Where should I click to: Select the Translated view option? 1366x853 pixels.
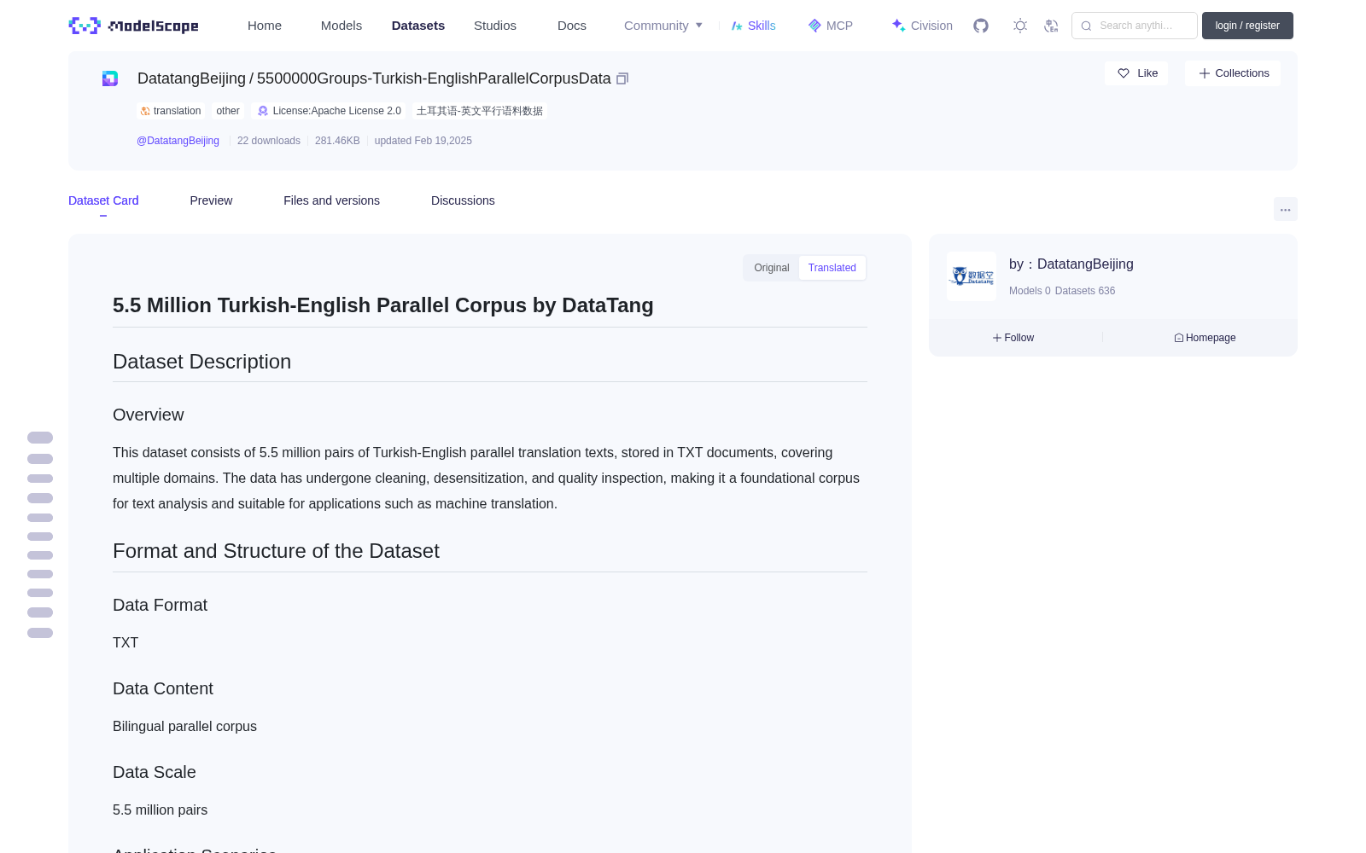pyautogui.click(x=832, y=268)
